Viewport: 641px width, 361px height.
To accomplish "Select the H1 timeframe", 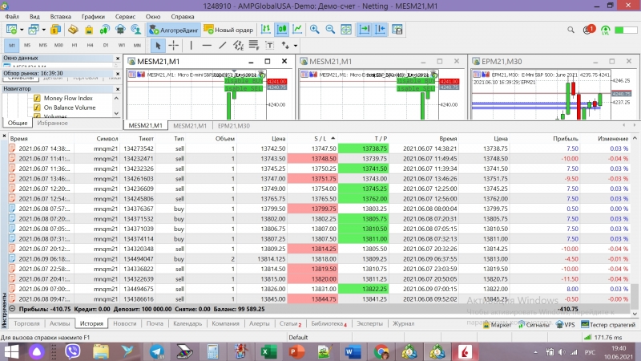I will [75, 45].
